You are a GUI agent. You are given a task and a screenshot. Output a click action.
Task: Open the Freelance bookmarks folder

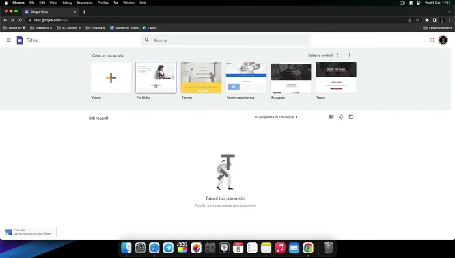[41, 28]
